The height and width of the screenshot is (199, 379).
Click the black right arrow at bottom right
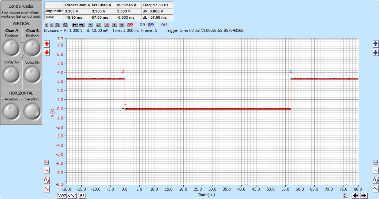tap(364, 196)
